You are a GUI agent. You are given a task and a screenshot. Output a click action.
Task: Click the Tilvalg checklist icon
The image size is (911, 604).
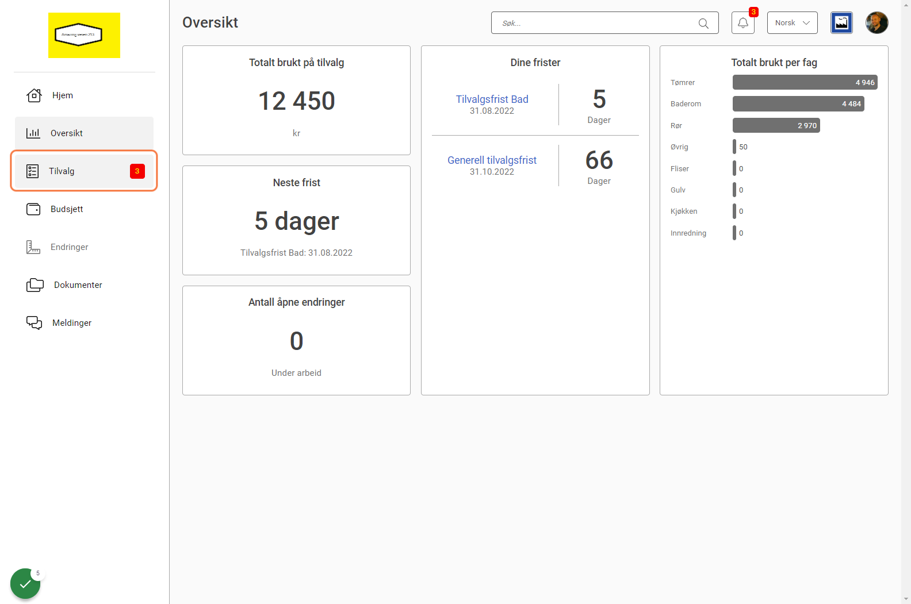pyautogui.click(x=33, y=171)
